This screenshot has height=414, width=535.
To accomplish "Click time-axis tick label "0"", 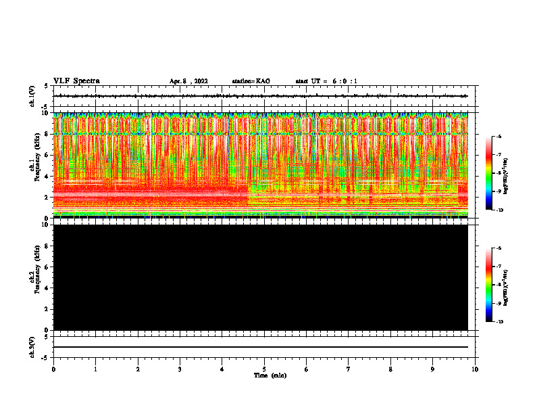I will coord(53,369).
